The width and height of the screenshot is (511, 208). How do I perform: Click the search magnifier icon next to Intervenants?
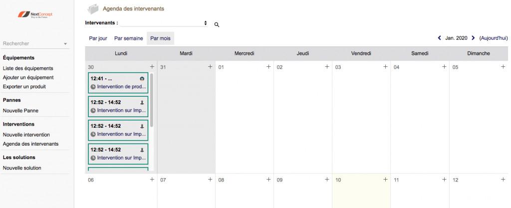217,24
